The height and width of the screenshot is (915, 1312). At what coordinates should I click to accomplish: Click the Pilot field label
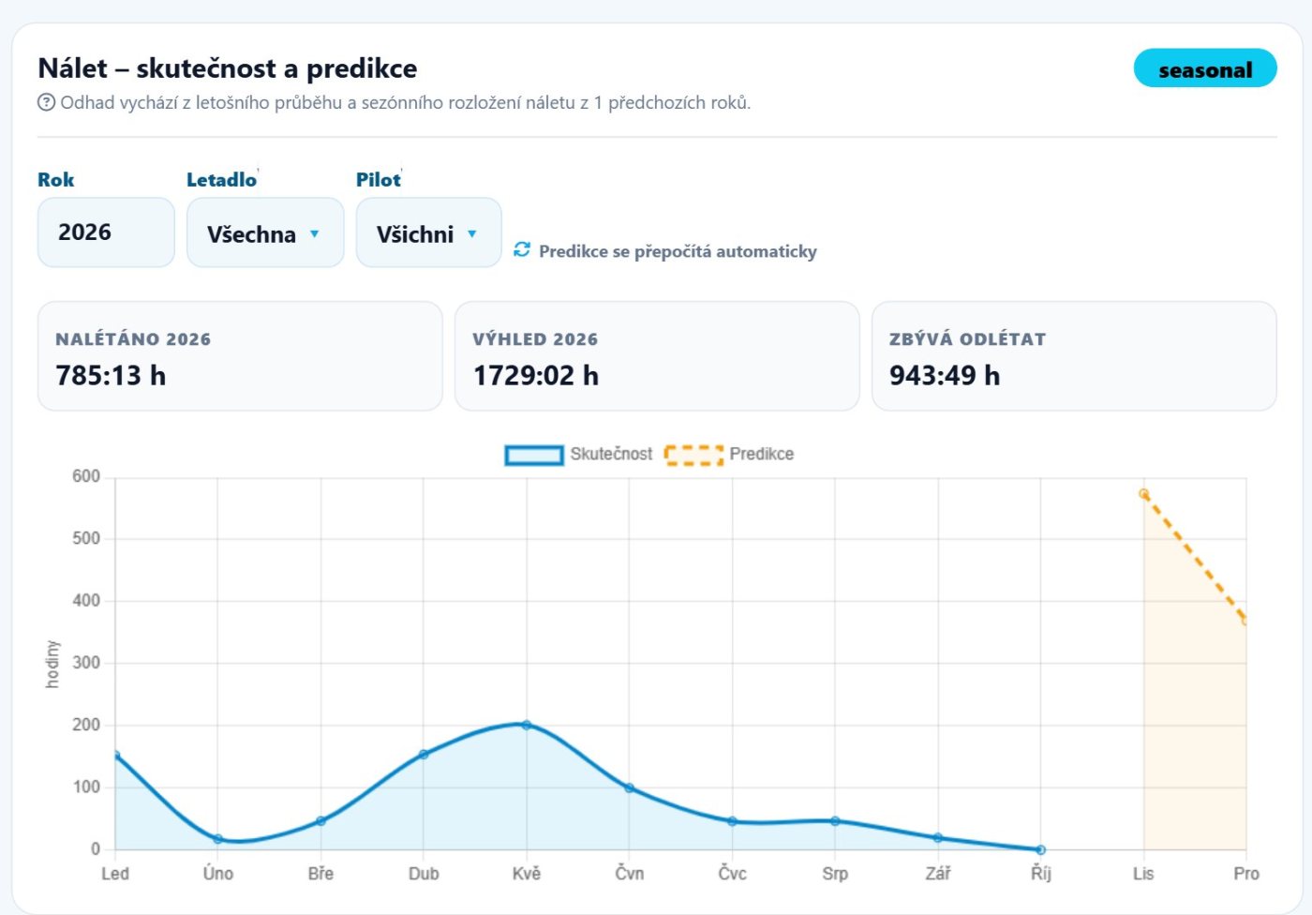tap(378, 179)
